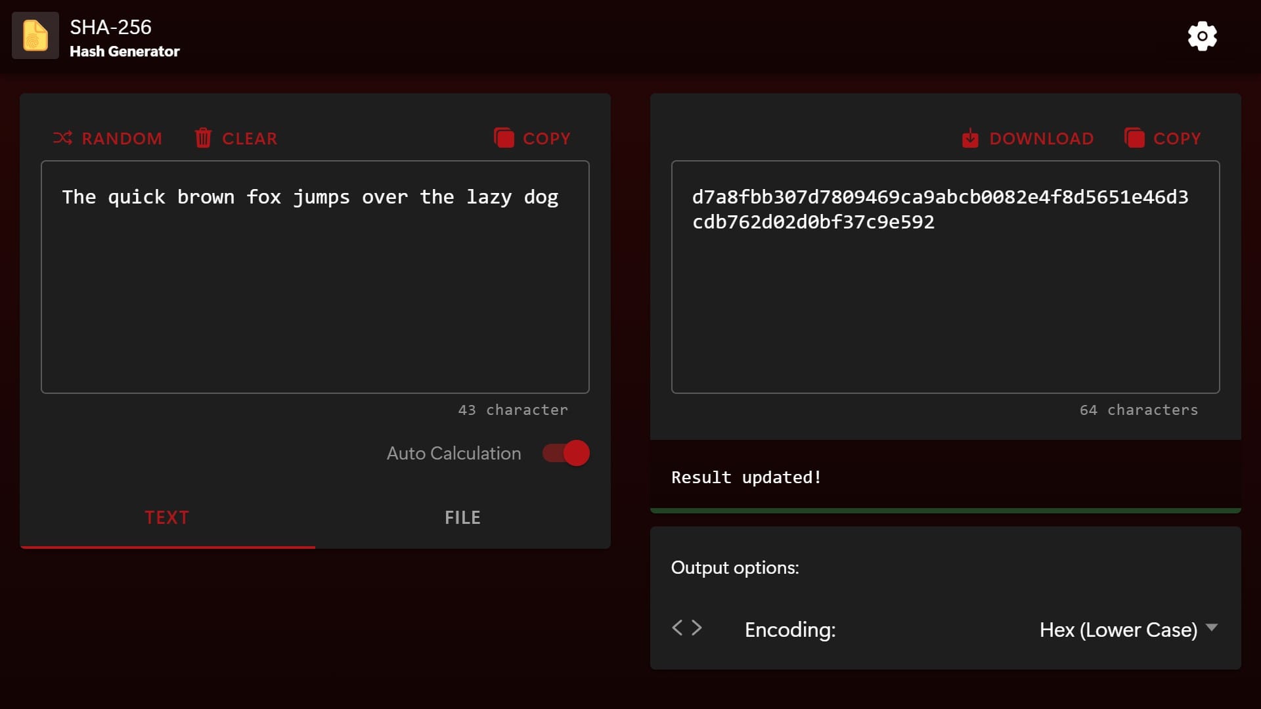Click the download icon above the hash output
1261x709 pixels.
coord(970,138)
